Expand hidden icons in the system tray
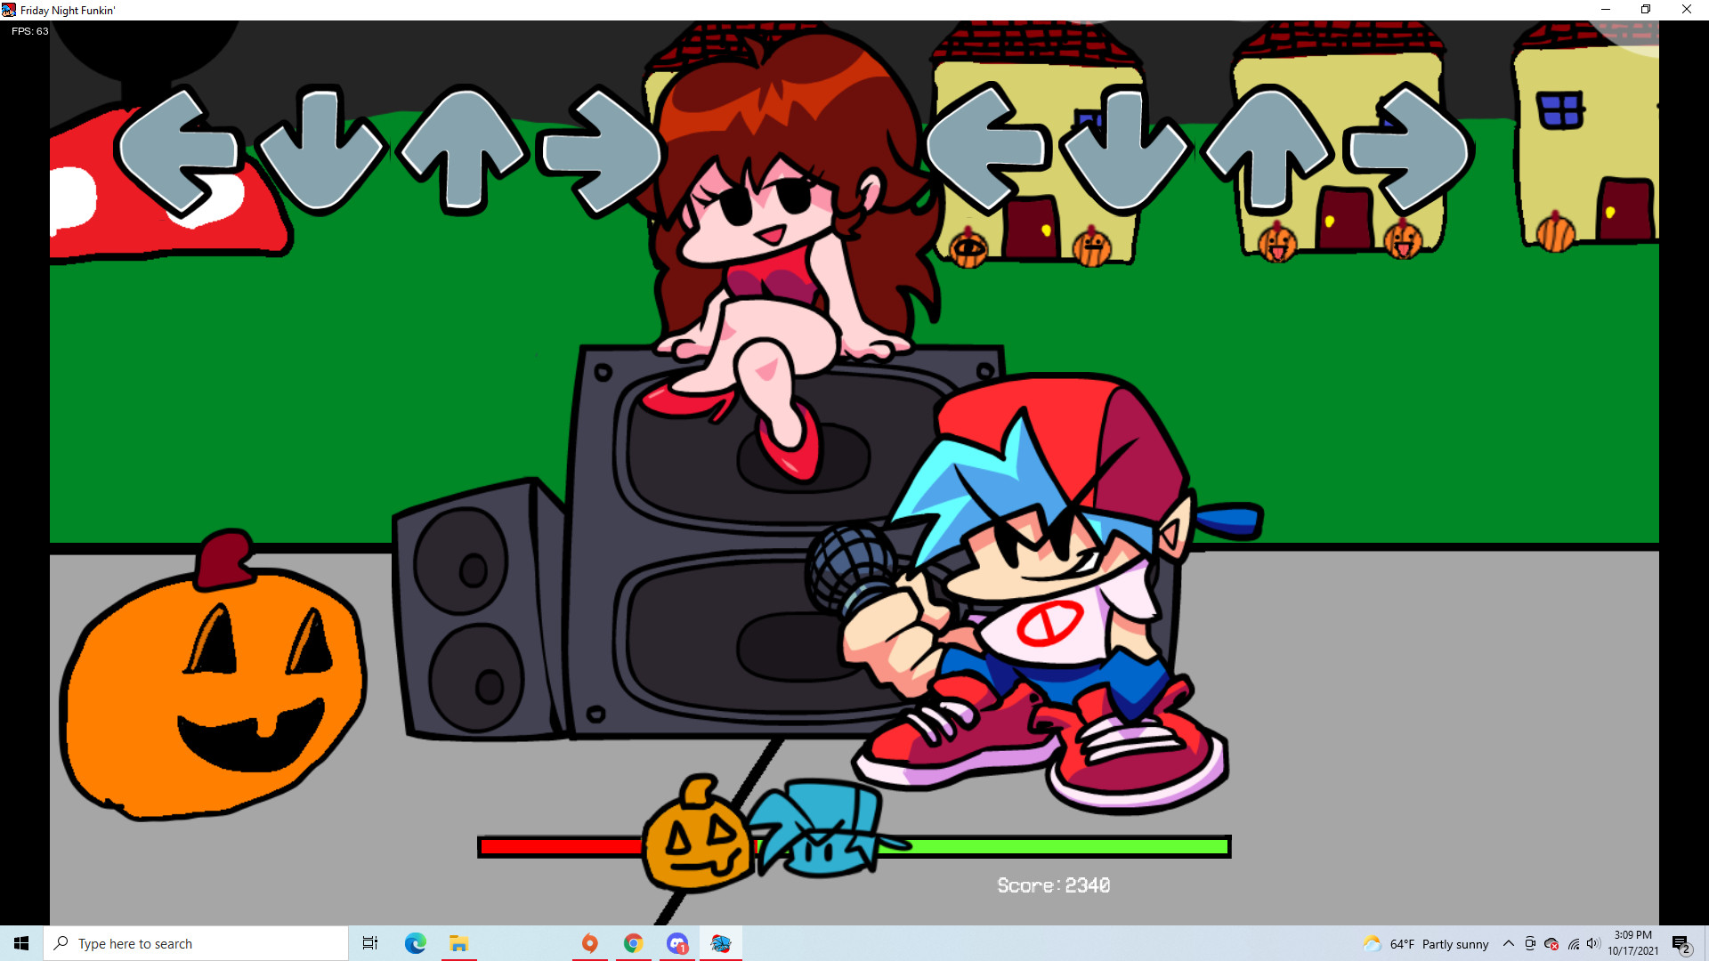The image size is (1709, 961). 1509,943
